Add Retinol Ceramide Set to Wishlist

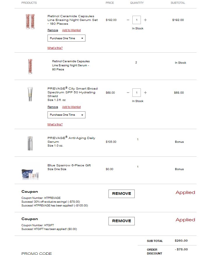point(71,30)
